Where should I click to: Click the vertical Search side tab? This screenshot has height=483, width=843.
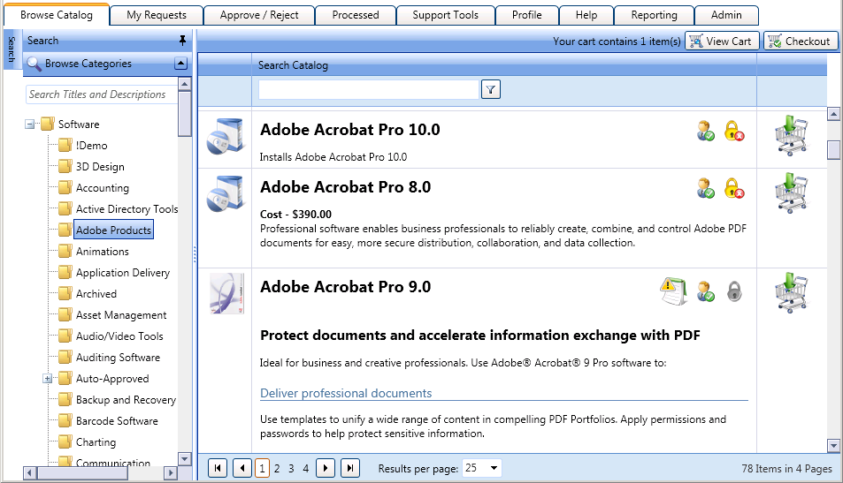[11, 49]
